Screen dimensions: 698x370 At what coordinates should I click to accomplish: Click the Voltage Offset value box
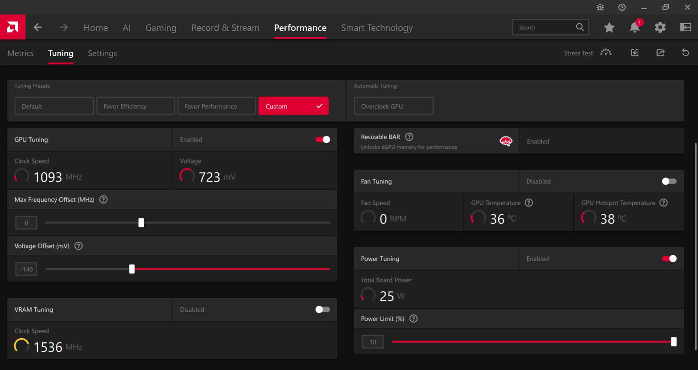pyautogui.click(x=26, y=269)
